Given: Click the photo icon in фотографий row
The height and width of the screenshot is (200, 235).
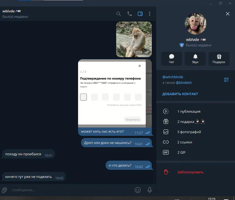Looking at the screenshot, I should 166,132.
